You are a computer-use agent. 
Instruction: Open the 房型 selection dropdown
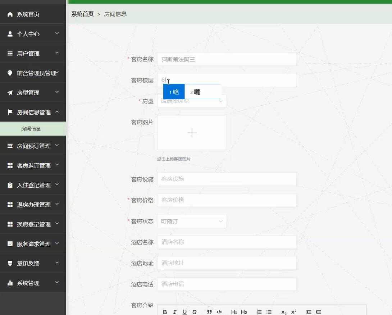point(192,101)
